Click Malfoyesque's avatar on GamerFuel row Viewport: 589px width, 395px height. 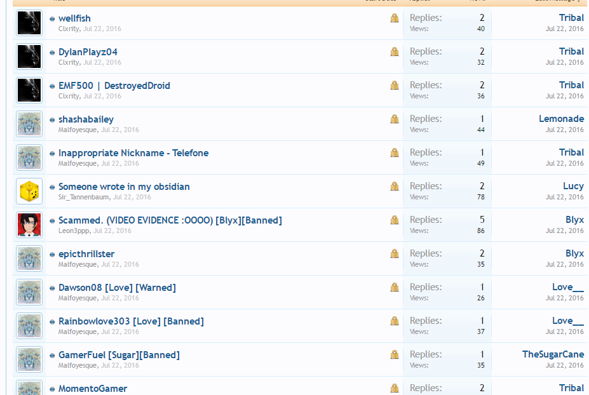pos(29,359)
